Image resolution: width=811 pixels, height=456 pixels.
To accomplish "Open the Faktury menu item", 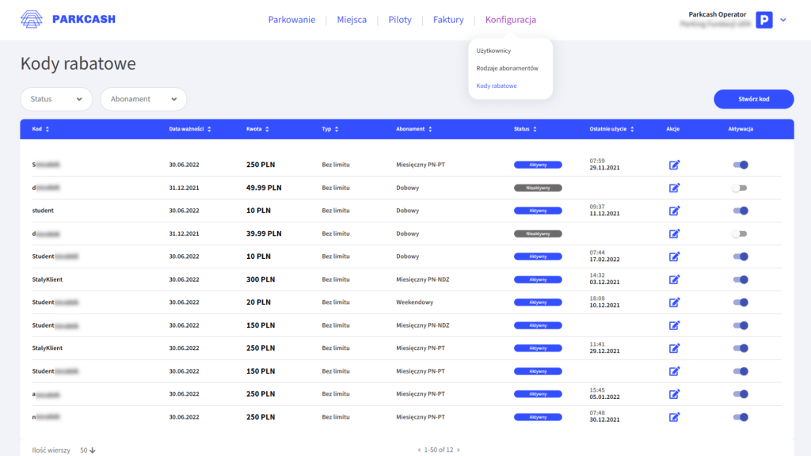I will coord(448,20).
